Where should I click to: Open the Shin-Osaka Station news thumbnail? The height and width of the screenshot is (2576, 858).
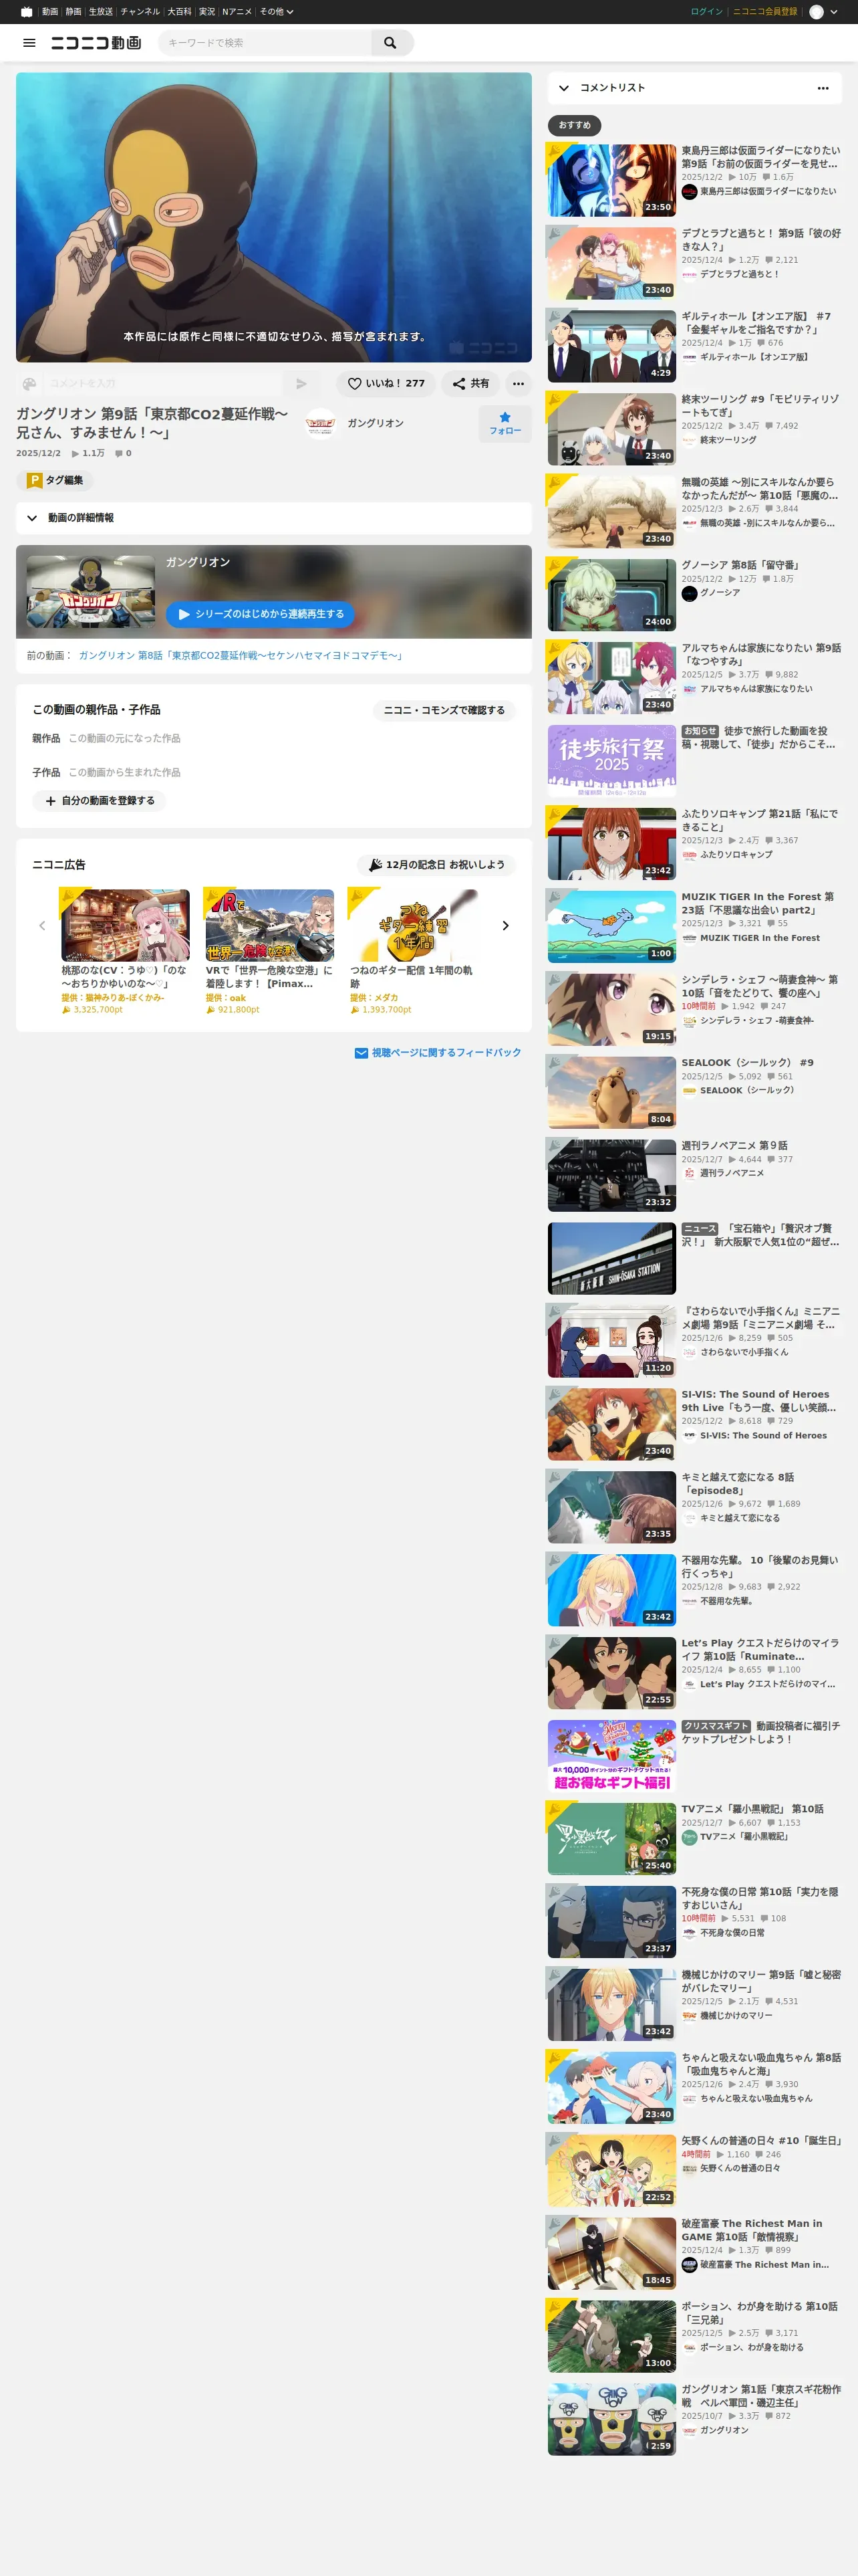(x=611, y=1258)
